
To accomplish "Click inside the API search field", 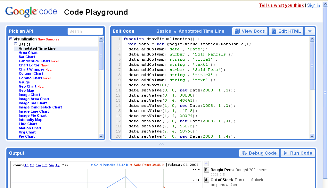I will pos(85,31).
